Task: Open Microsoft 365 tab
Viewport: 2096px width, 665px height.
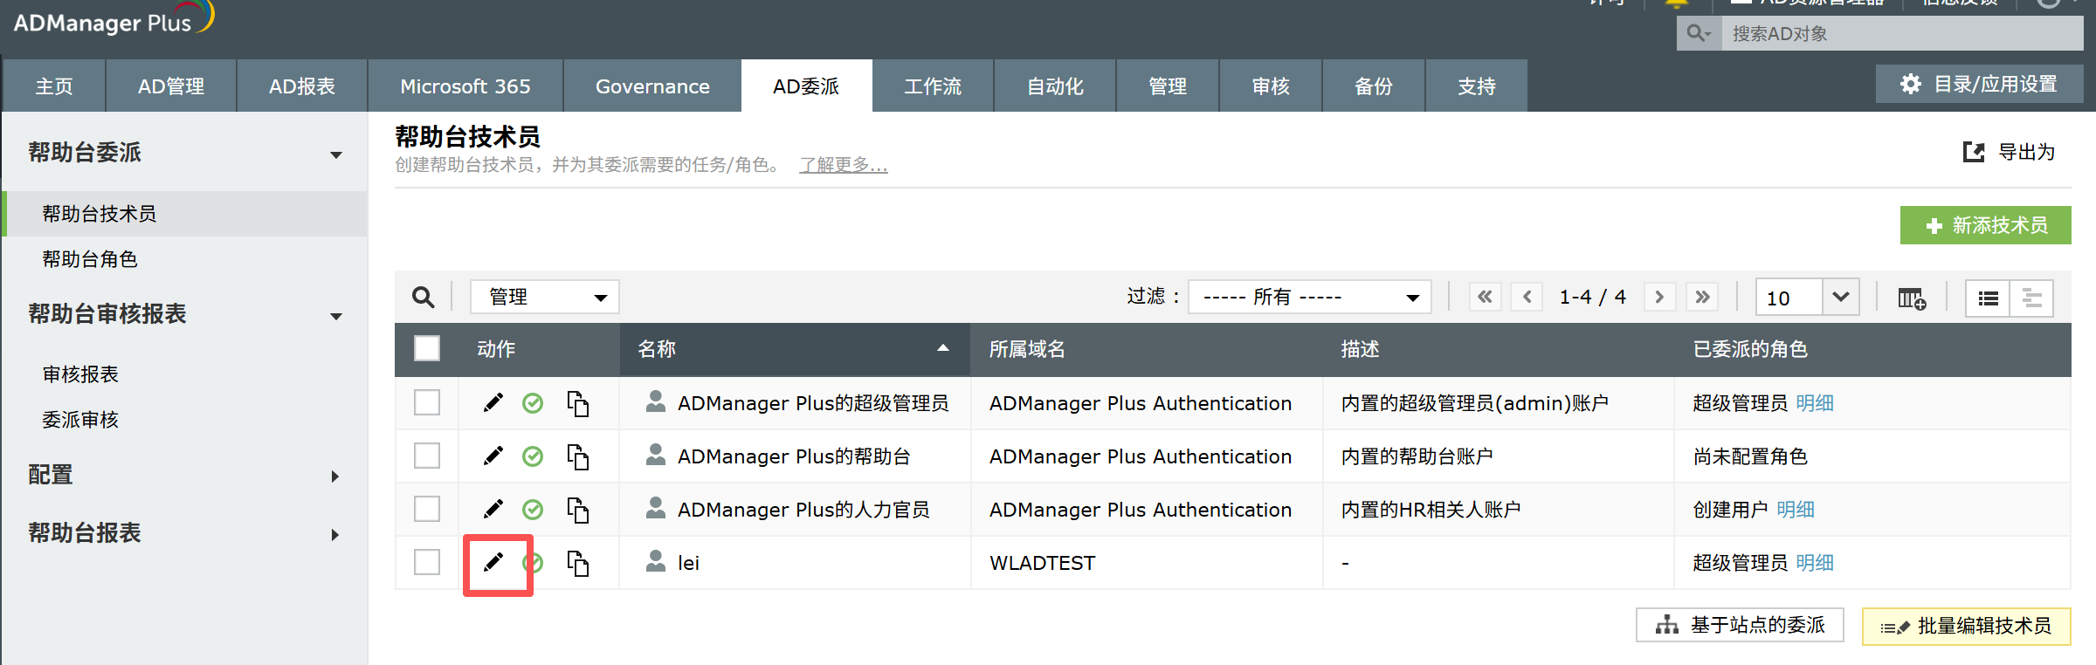Action: (465, 86)
